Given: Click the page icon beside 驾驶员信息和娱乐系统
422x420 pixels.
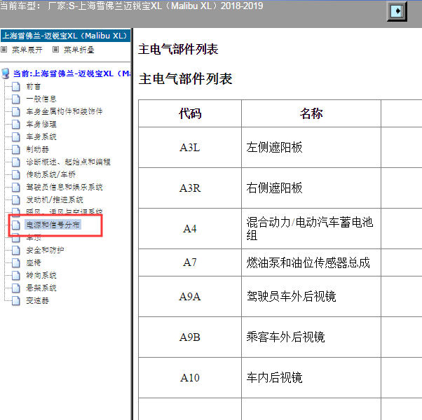Looking at the screenshot, I should click(16, 187).
